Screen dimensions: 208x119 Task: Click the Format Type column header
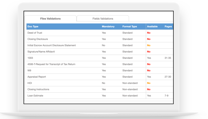tap(130, 27)
